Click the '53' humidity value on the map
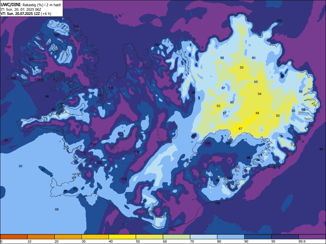 coord(218,106)
